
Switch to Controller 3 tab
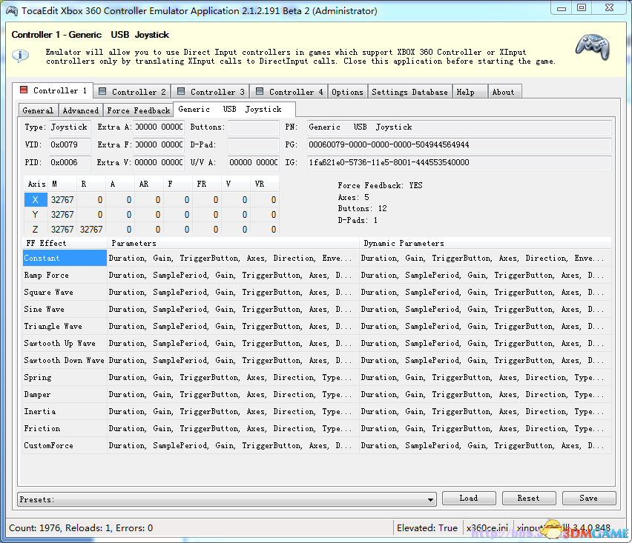(211, 91)
